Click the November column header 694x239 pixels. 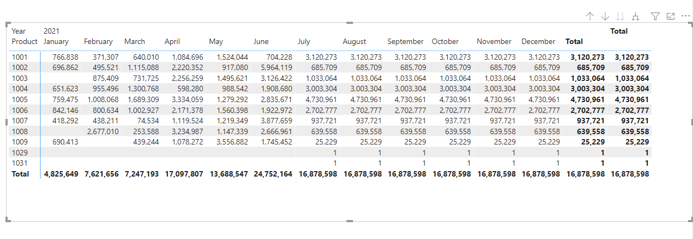tap(494, 41)
